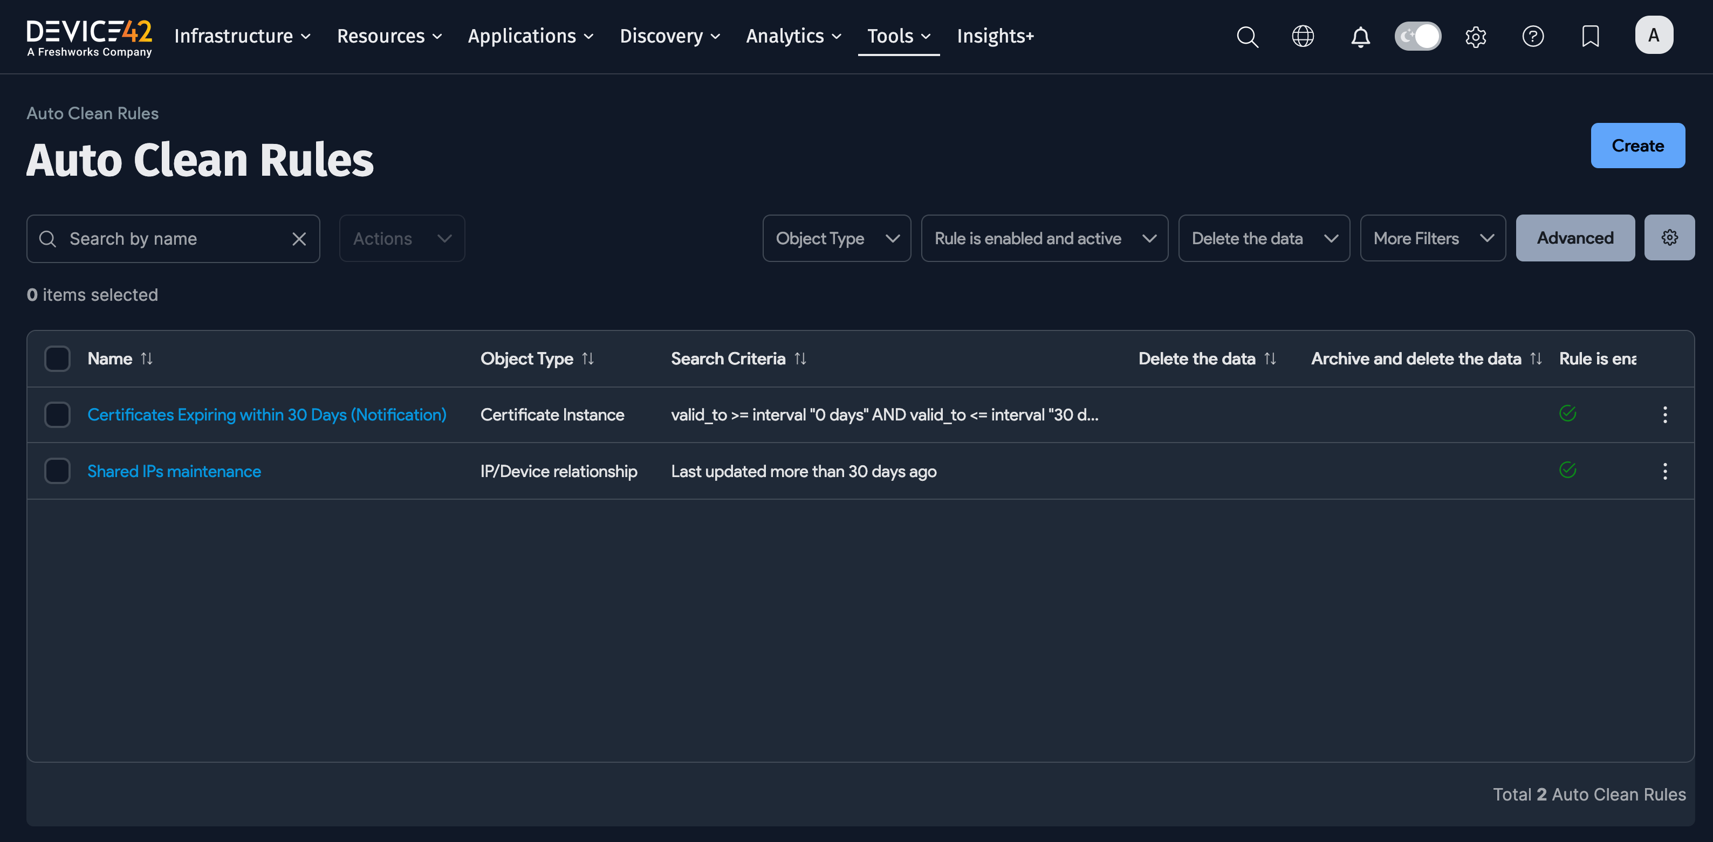Screen dimensions: 1713x842
Task: Expand the Object Type filter dropdown
Action: pyautogui.click(x=836, y=239)
